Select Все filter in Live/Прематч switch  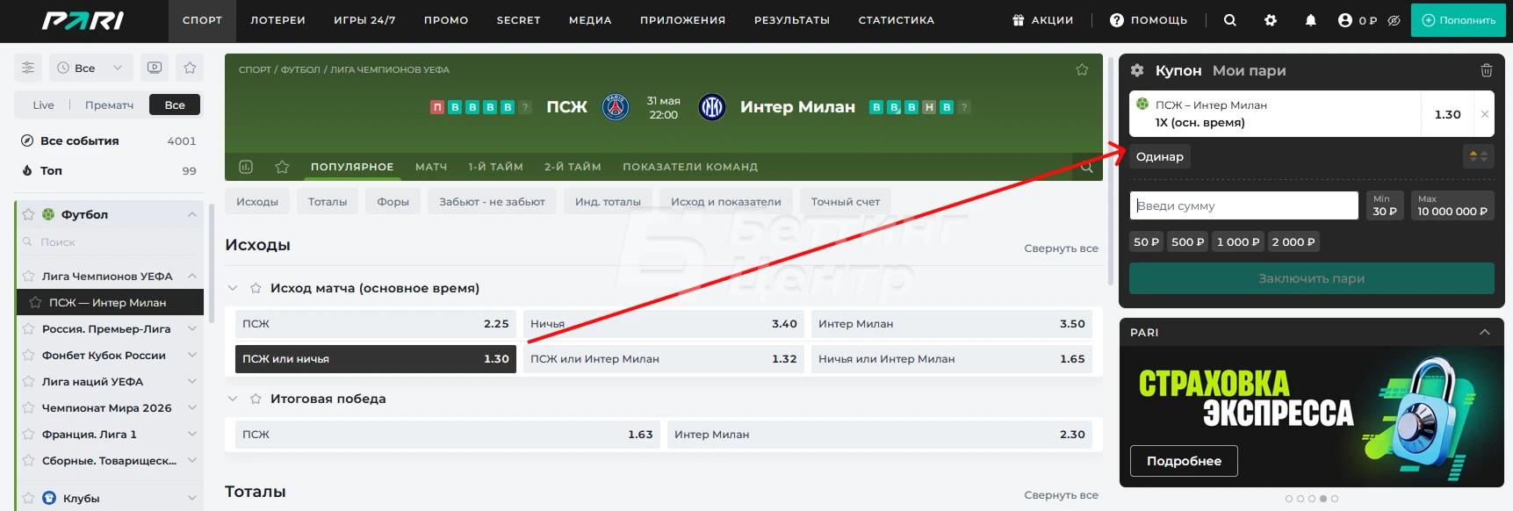(175, 104)
